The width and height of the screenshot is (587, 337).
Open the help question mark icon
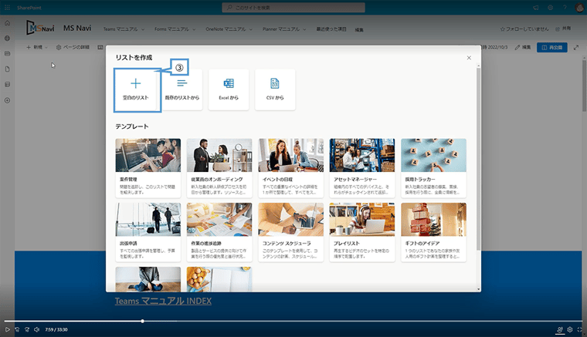pos(565,8)
